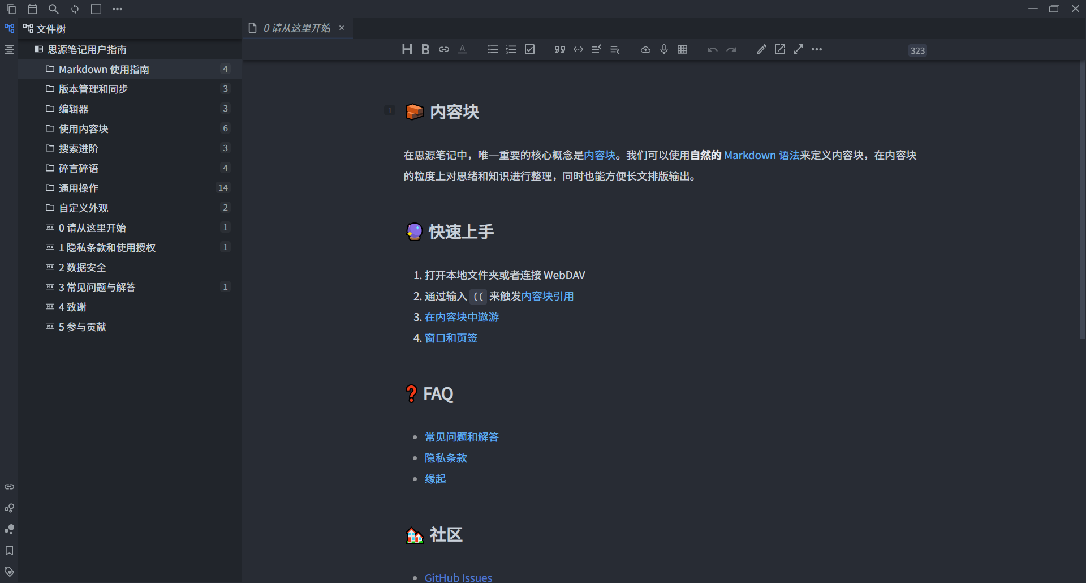Insert a hyperlink using the editor toolbar link icon
The width and height of the screenshot is (1086, 583).
(x=444, y=49)
